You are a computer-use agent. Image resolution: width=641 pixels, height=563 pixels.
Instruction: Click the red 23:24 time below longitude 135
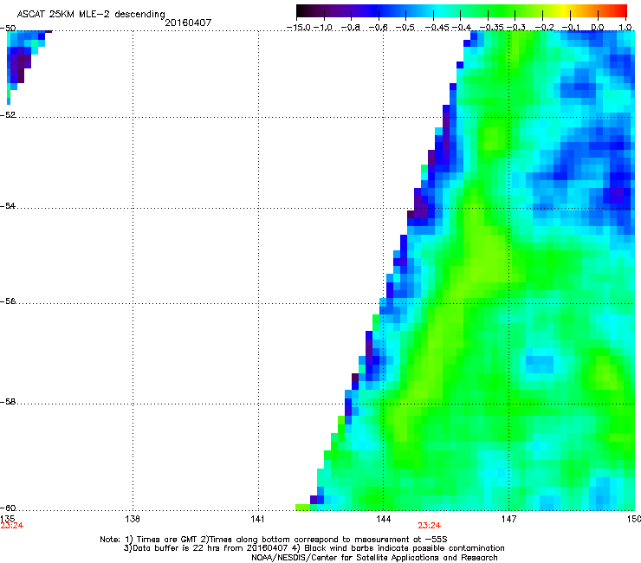click(x=12, y=526)
